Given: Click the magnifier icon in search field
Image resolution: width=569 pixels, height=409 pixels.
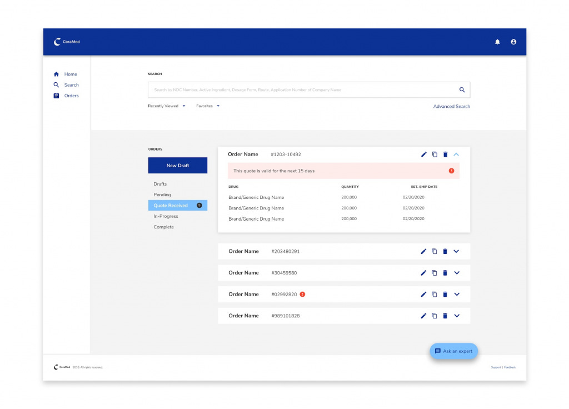Looking at the screenshot, I should (x=462, y=89).
